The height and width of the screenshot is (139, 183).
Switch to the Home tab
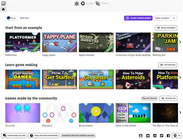3,9
